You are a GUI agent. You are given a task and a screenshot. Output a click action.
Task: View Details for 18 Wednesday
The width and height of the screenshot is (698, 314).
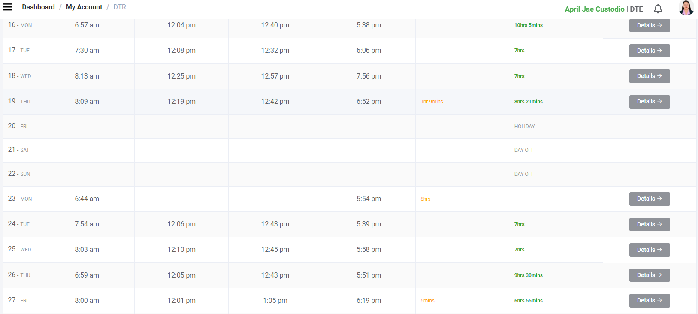pyautogui.click(x=649, y=76)
